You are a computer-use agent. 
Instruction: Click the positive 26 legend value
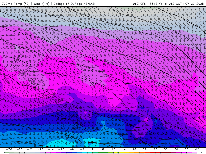point(155,149)
